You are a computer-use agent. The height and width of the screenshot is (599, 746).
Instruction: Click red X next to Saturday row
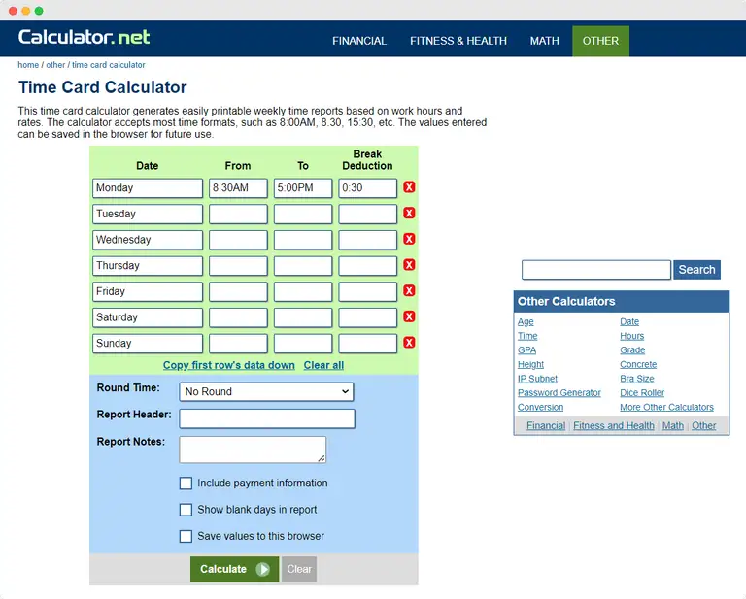coord(409,316)
